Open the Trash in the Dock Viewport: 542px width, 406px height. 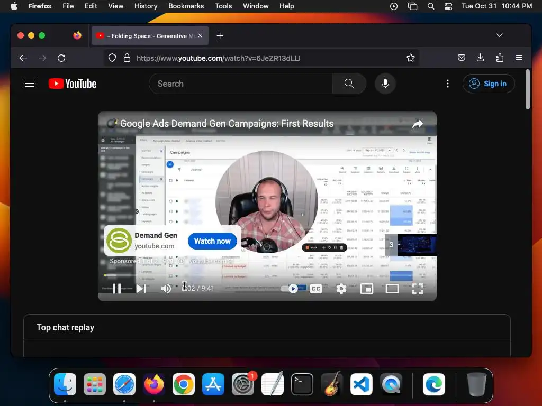pyautogui.click(x=477, y=384)
